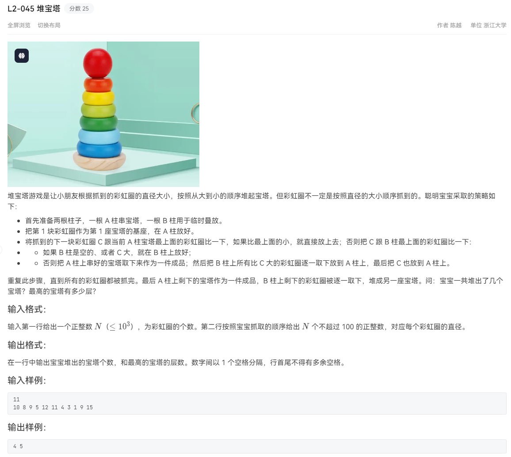
Task: Click the sample input line '10 8 9 5 12 11 4 3 1 9 15'
Action: [53, 407]
